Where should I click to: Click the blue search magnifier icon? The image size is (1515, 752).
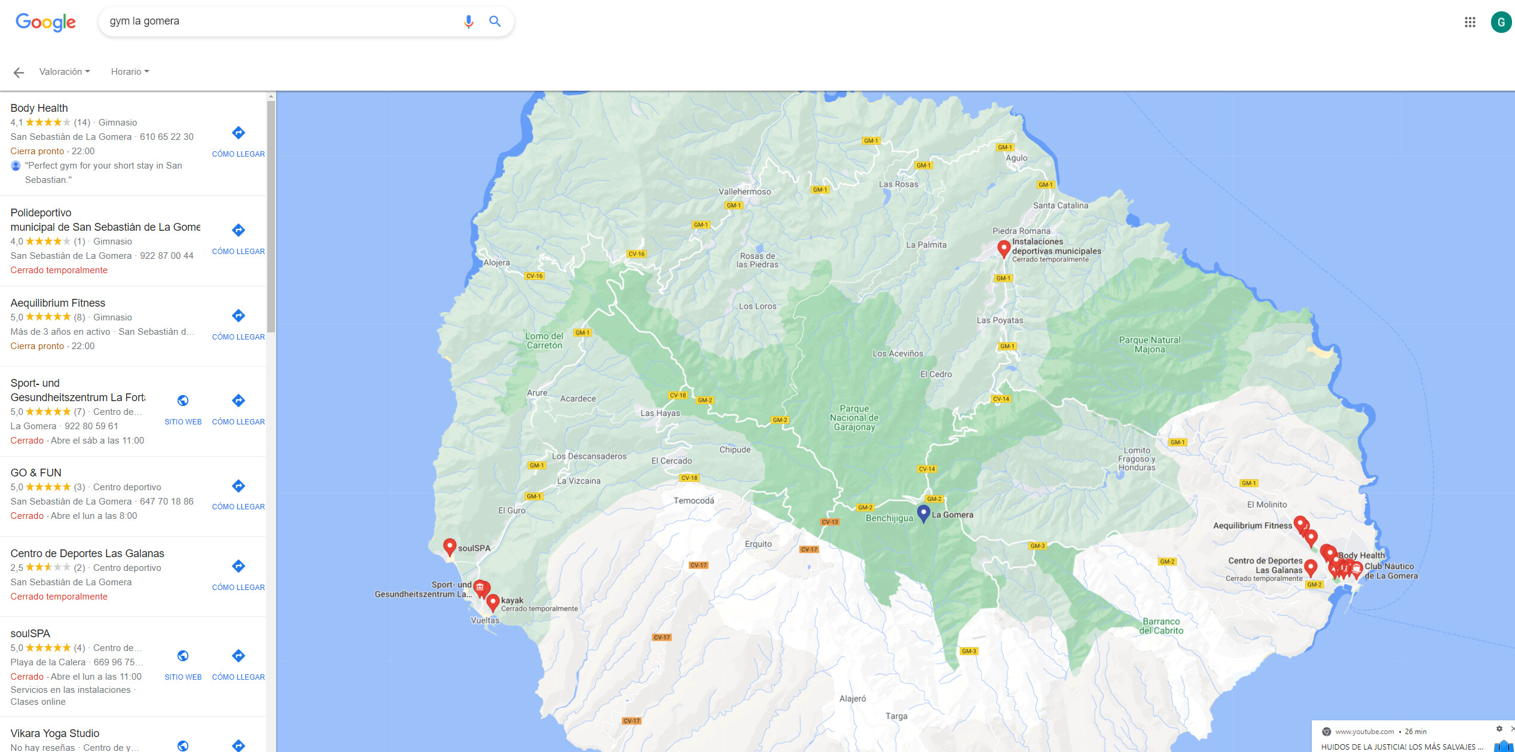pos(495,22)
